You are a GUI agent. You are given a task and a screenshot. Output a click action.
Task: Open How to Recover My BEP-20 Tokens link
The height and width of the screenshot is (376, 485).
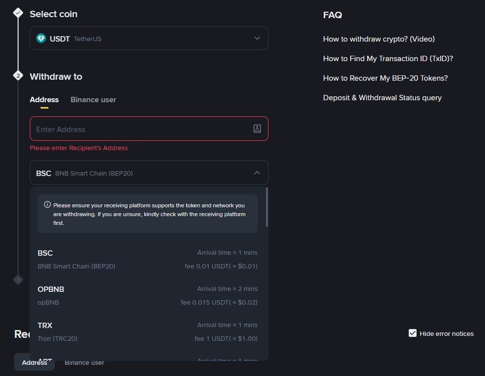(x=385, y=78)
